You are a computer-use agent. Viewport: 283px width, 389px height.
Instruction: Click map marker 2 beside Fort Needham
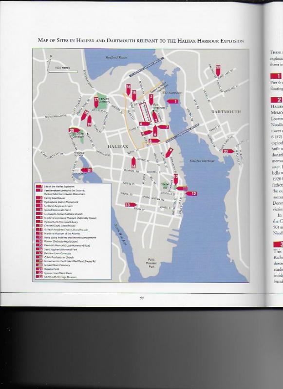[x=156, y=117]
